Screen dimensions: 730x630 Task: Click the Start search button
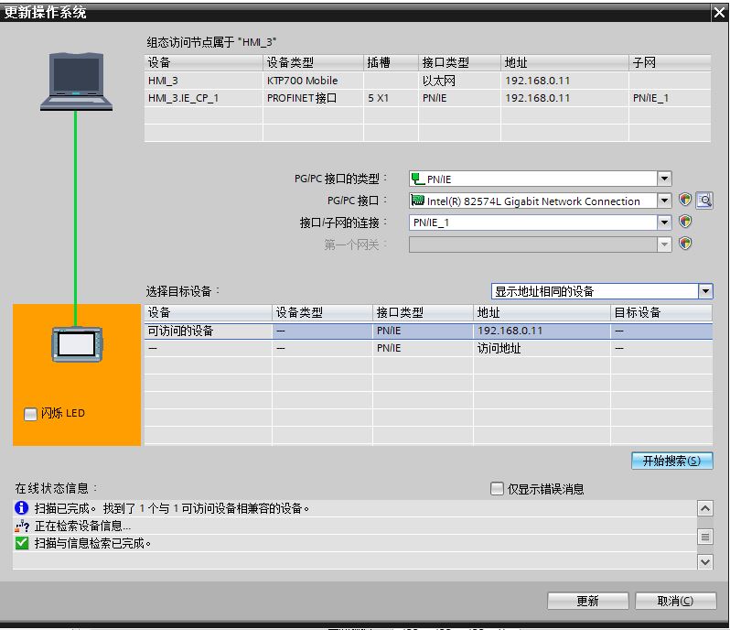(671, 461)
